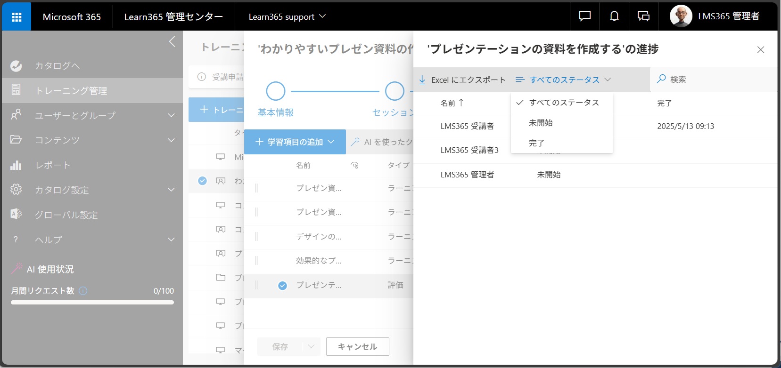This screenshot has height=368, width=781.
Task: Click the visibility column icon beside 名前
Action: [355, 165]
